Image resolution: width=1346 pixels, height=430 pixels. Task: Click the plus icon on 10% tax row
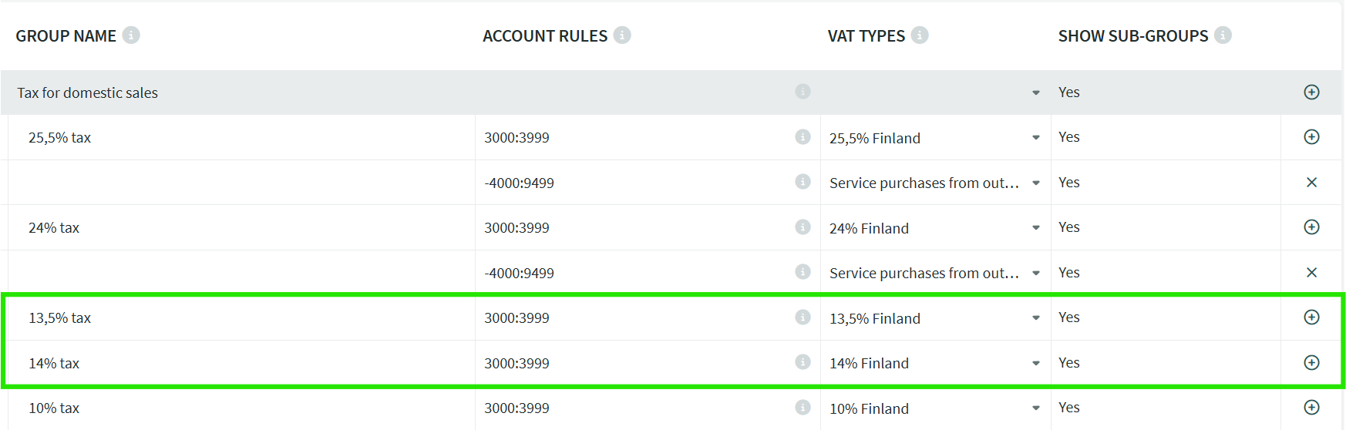[1311, 408]
